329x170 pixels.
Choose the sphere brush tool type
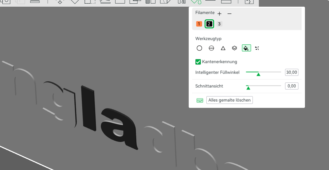tap(211, 48)
